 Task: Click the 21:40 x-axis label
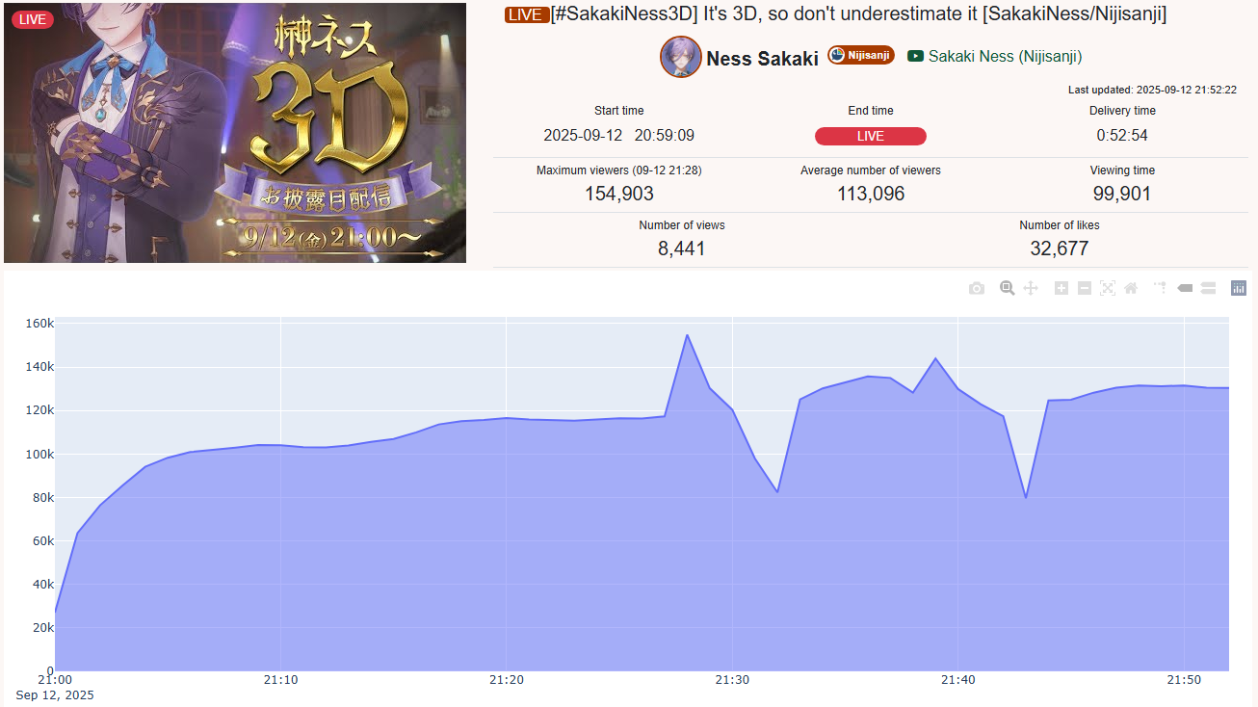pos(958,680)
